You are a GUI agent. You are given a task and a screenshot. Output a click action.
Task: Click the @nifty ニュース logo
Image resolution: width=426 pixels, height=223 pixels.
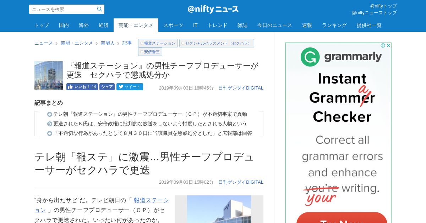[213, 9]
